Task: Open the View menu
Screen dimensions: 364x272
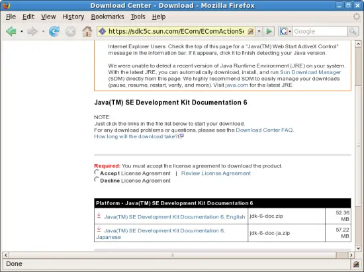Action: [x=48, y=17]
